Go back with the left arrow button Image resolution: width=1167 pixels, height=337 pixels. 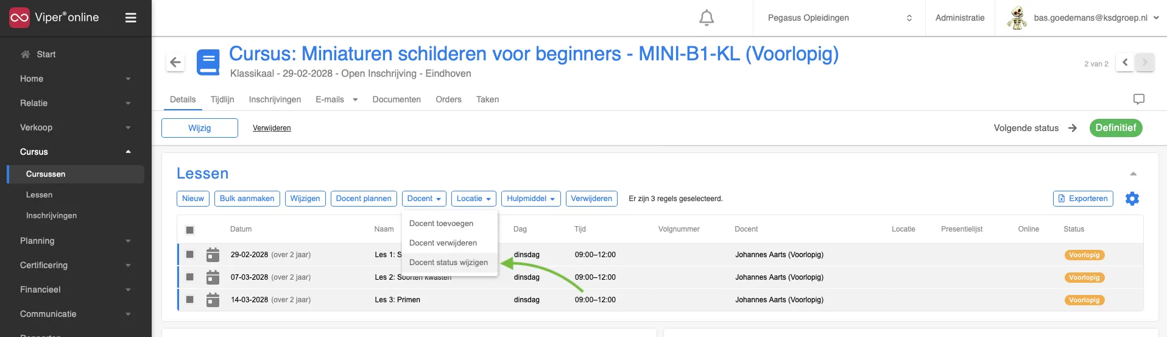(175, 62)
